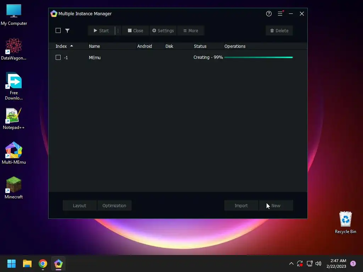Screen dimensions: 363x272
Task: Select My Computer desktop icon
Action: 14,15
